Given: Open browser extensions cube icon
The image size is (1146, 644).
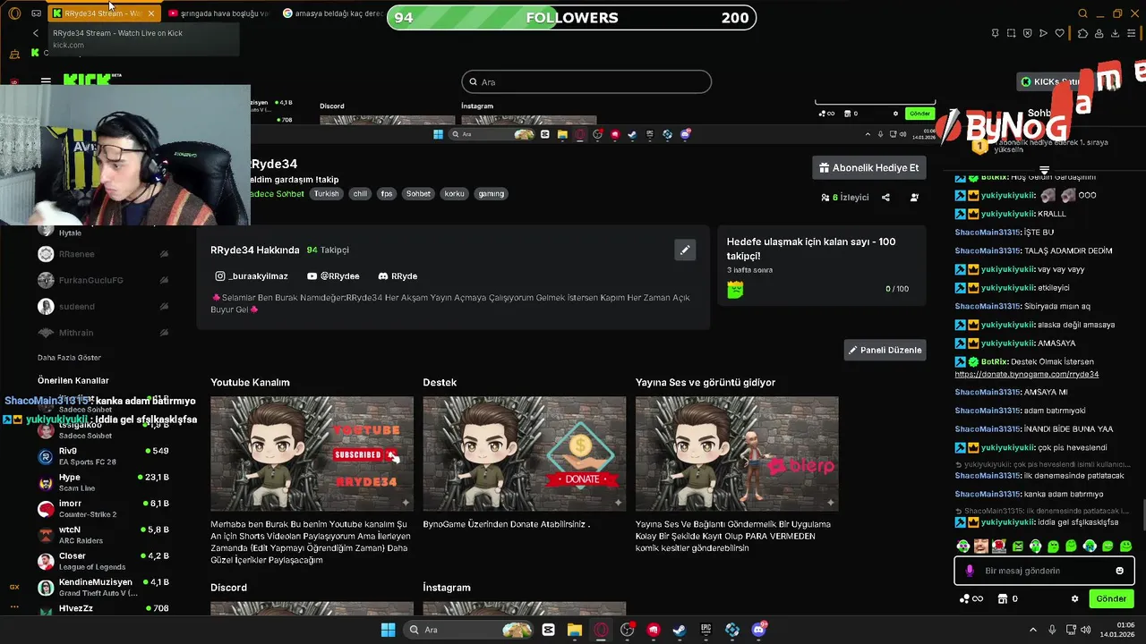Looking at the screenshot, I should 1082,33.
